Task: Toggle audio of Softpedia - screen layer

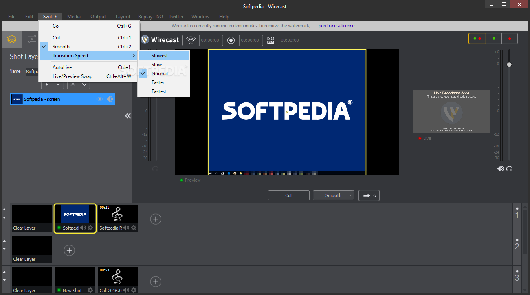Action: pyautogui.click(x=110, y=99)
